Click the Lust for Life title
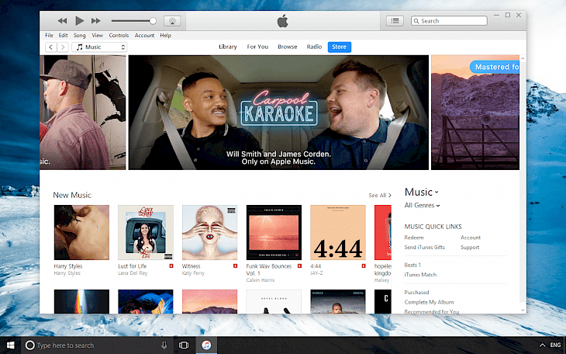Image resolution: width=566 pixels, height=354 pixels. click(x=132, y=266)
